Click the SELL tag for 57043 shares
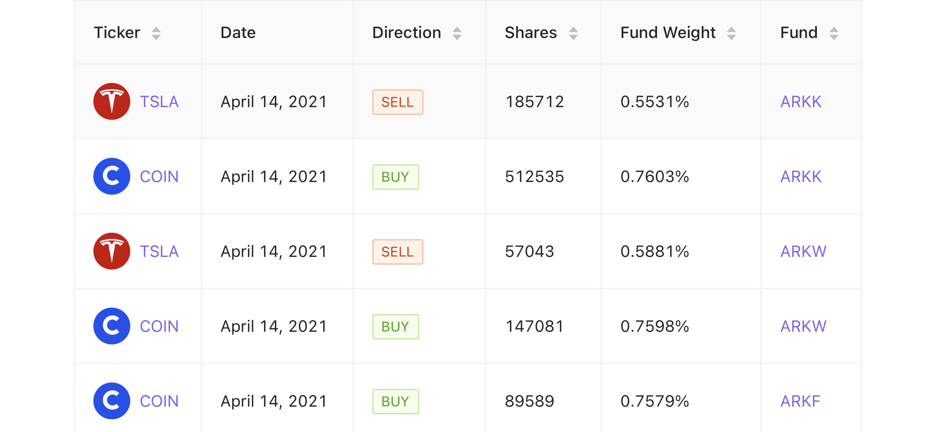 coord(398,252)
